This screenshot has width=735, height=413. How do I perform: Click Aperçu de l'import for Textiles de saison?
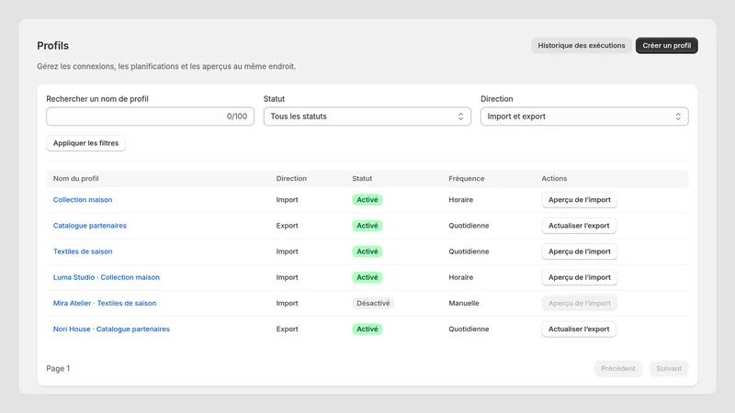point(580,251)
